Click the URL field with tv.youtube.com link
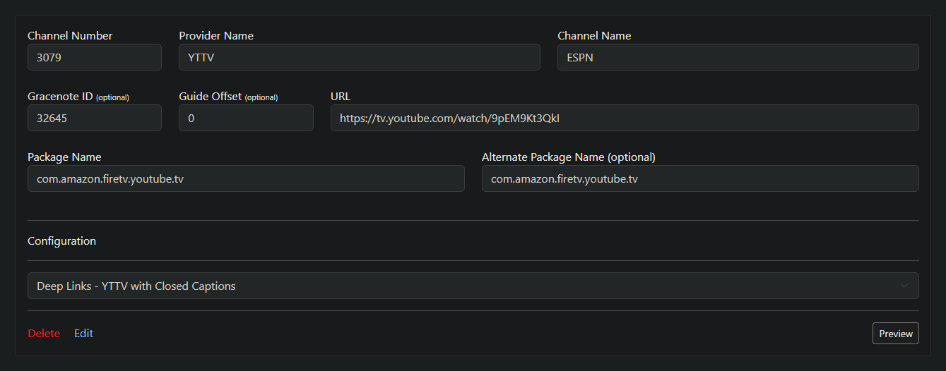 [x=624, y=118]
